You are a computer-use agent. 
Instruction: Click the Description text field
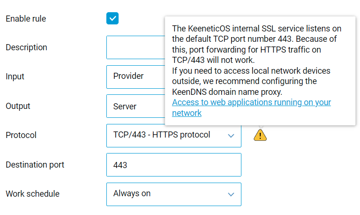point(135,47)
